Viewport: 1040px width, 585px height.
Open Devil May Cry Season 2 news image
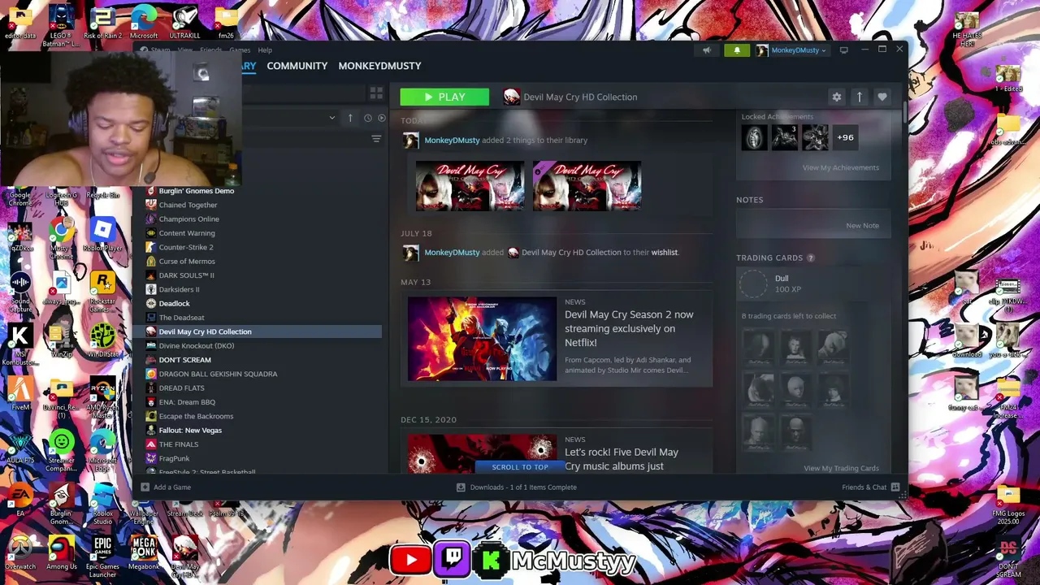tap(482, 339)
